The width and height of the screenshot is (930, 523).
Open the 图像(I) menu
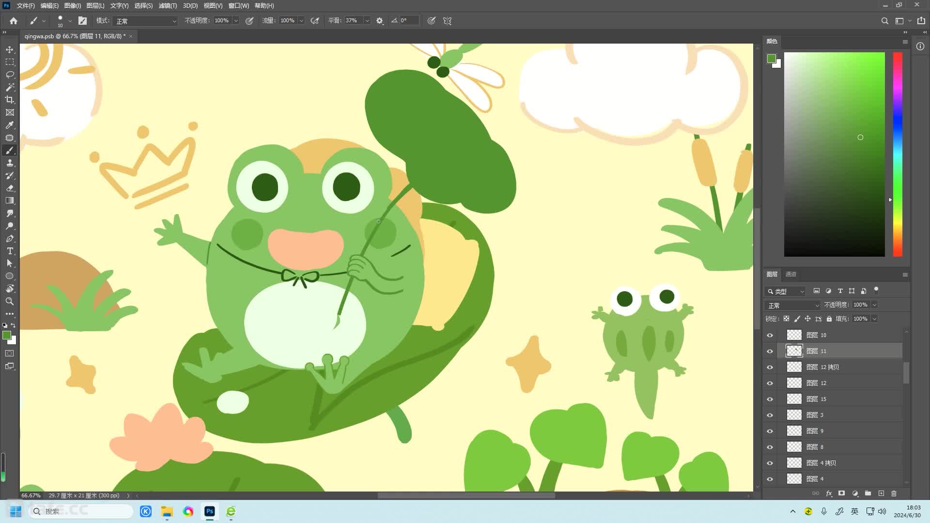point(73,5)
